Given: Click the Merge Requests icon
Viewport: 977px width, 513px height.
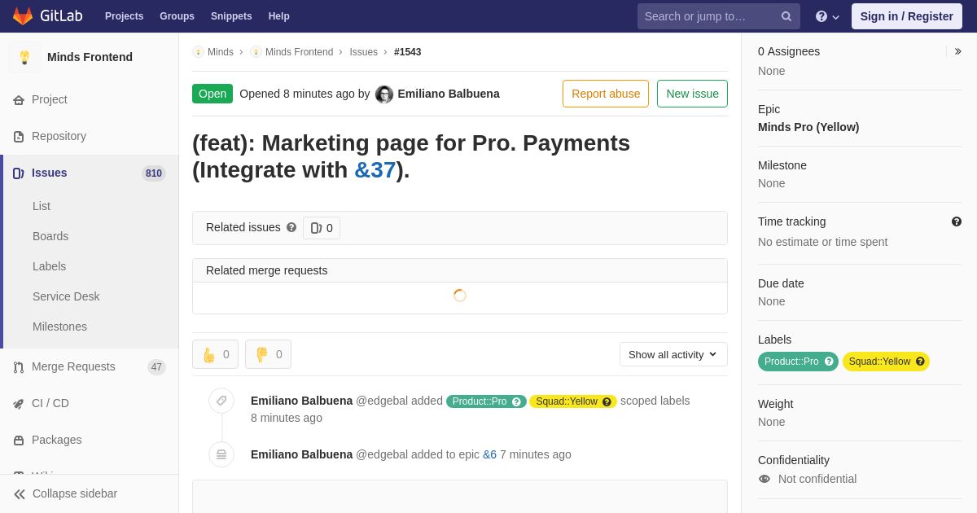Looking at the screenshot, I should click(19, 367).
